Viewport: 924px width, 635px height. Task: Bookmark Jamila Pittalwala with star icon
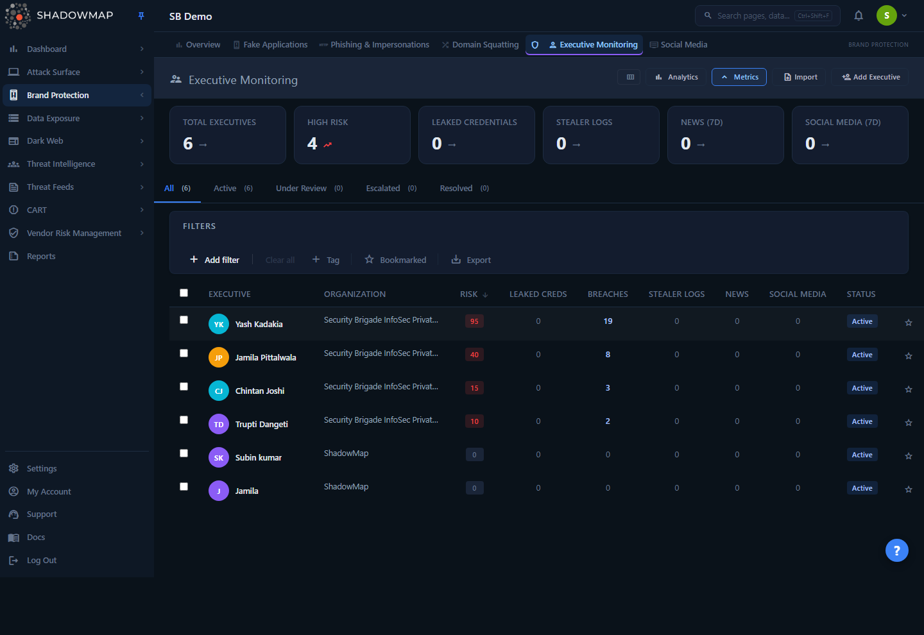[x=909, y=356]
